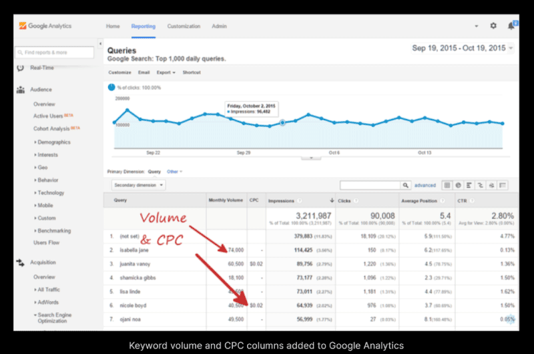This screenshot has height=354, width=534.
Task: Click the Impressions sort arrow
Action: [x=332, y=200]
